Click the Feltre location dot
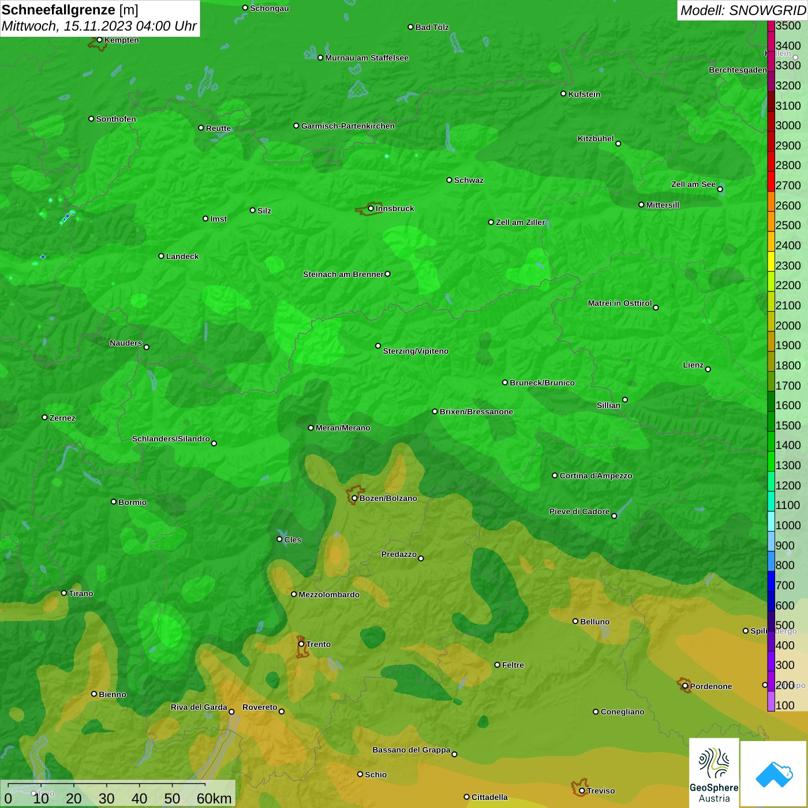Screen dimensions: 808x808 point(497,665)
